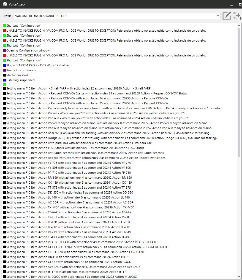Select the 'Repeat instructions' log line
This screenshot has height=280, width=242.
pos(84,158)
